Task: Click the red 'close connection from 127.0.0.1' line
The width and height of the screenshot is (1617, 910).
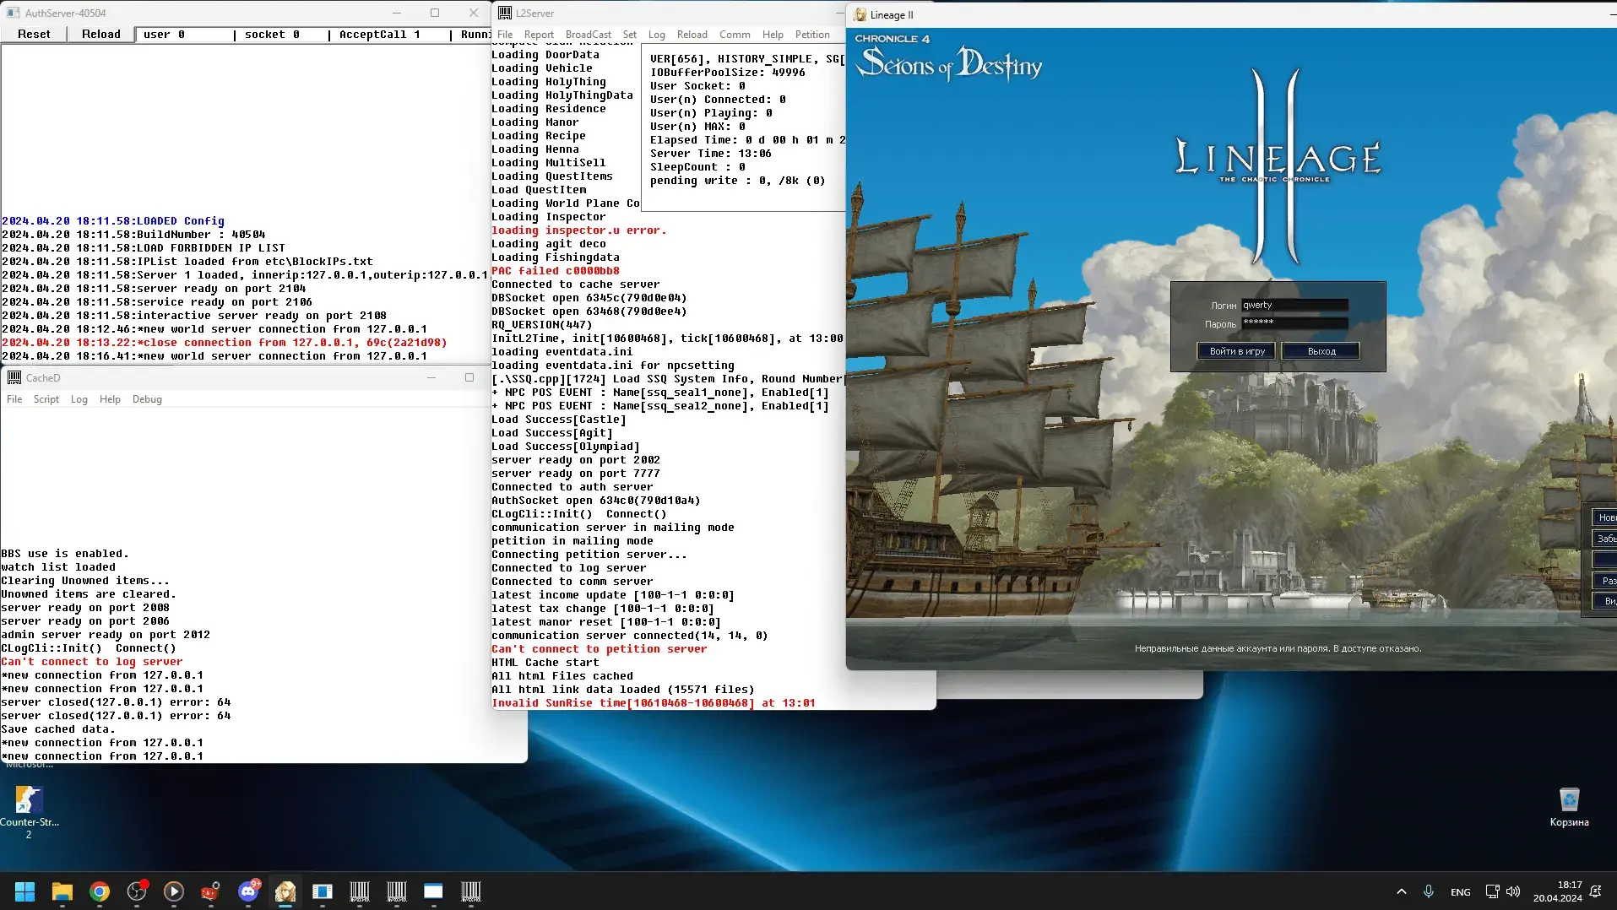Action: pos(225,343)
